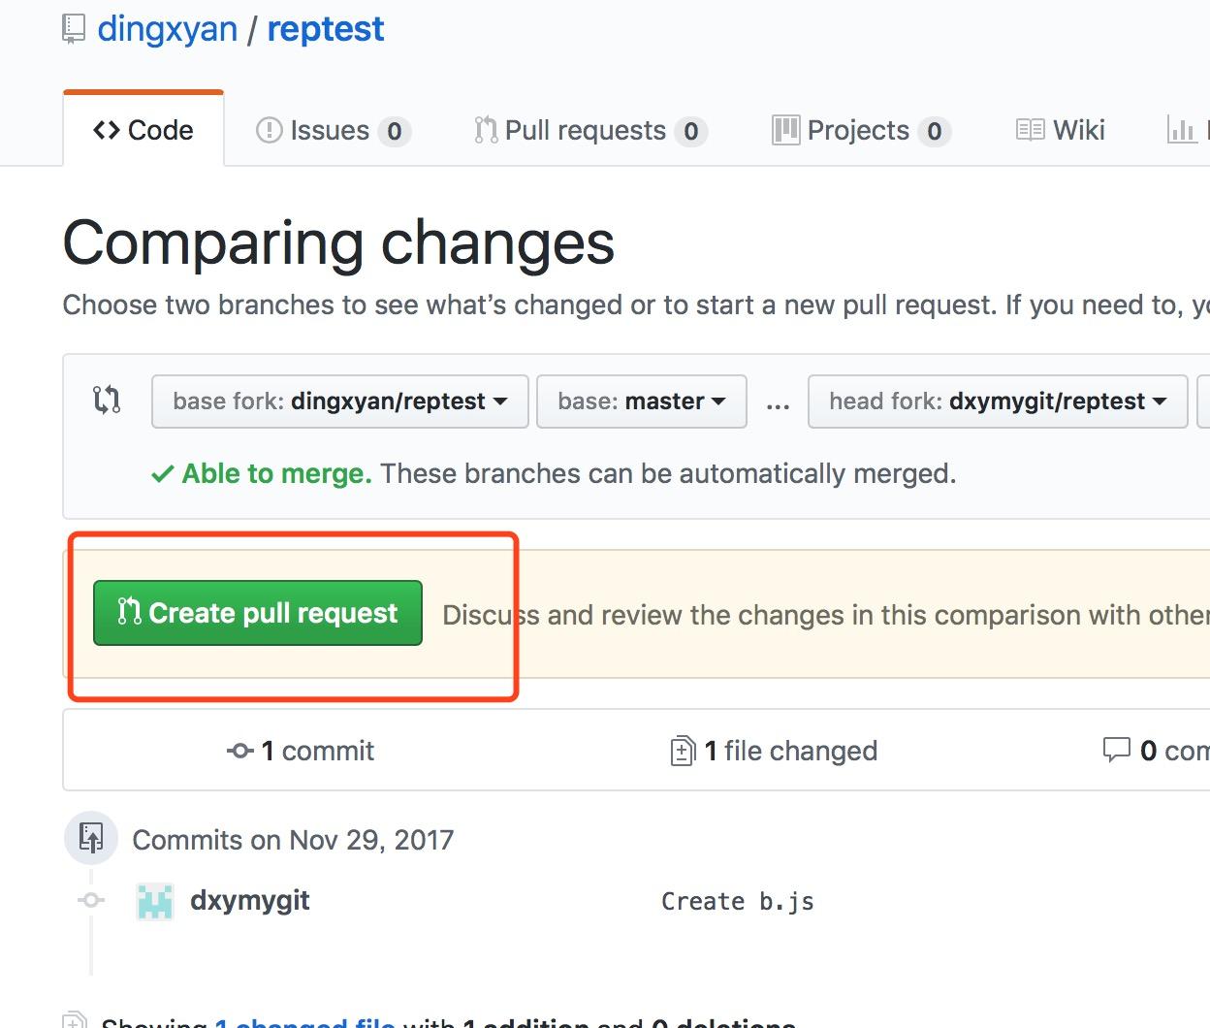Image resolution: width=1210 pixels, height=1028 pixels.
Task: Click the compare arrows icon near base fork
Action: tap(107, 401)
